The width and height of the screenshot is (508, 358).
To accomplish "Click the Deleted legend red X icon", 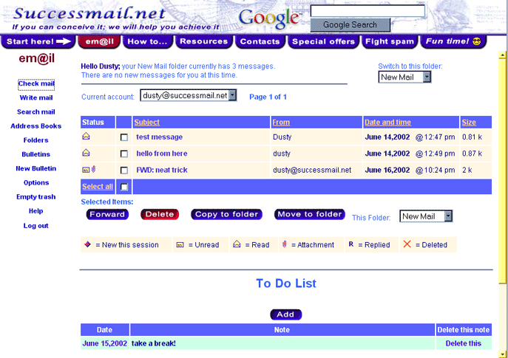I will click(407, 244).
